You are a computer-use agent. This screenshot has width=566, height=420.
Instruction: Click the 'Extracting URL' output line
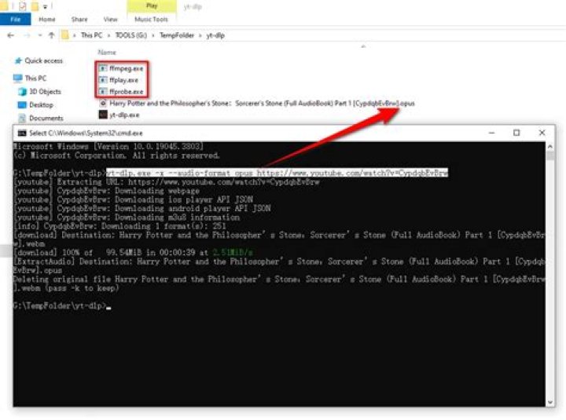pyautogui.click(x=167, y=181)
